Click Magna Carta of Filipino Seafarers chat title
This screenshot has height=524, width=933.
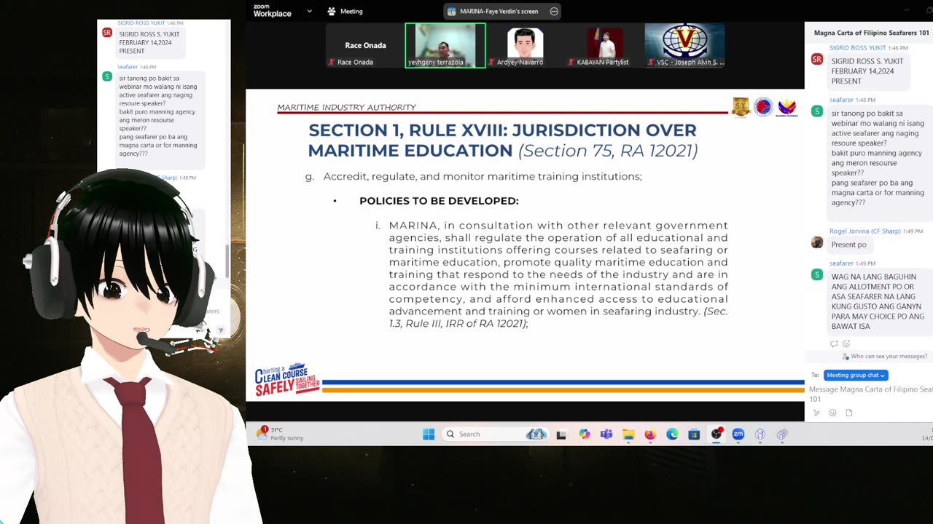tap(871, 33)
